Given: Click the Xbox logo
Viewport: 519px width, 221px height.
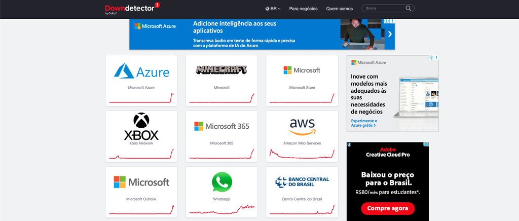Looking at the screenshot, I should pos(141,126).
